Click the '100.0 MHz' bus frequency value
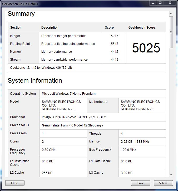Image resolution: width=178 pixels, height=191 pixels. (128, 150)
